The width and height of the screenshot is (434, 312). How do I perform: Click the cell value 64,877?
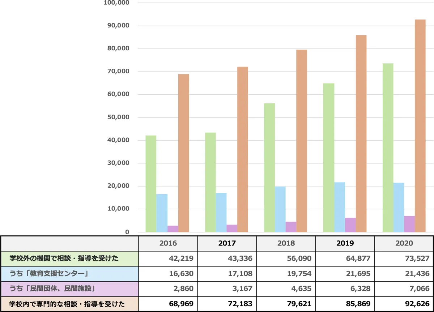click(358, 259)
